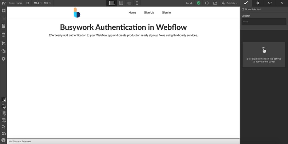288x144 pixels.
Task: Switch to the element Settings gear tab
Action: point(258,3)
